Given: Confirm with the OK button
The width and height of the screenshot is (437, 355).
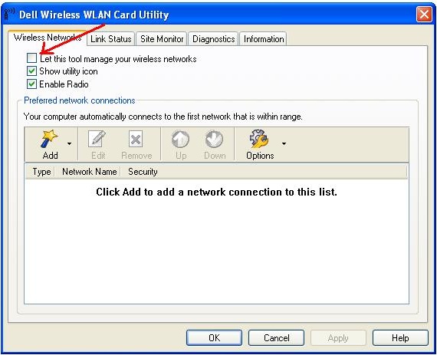Looking at the screenshot, I should coord(214,337).
